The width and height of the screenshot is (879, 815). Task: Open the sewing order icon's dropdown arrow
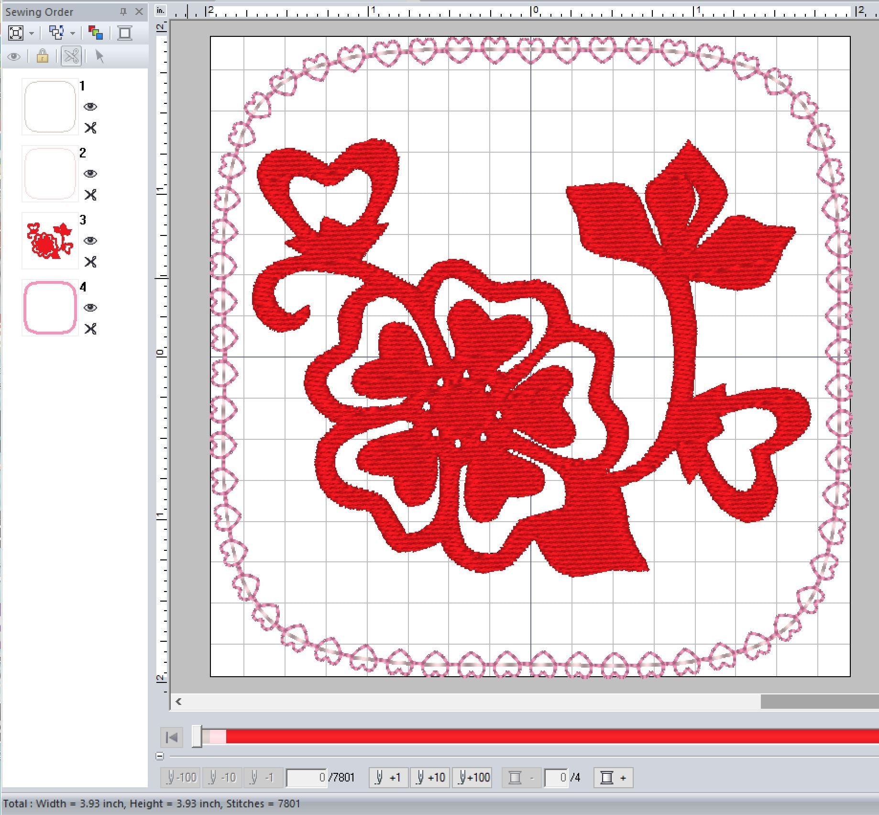[x=73, y=33]
